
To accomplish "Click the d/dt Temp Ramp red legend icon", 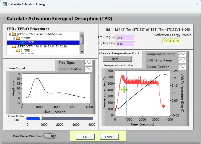I will tap(182, 60).
